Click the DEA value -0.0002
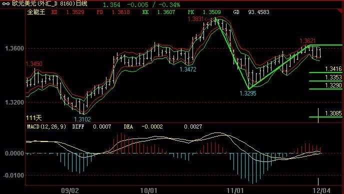The width and height of the screenshot is (344, 194). point(152,126)
